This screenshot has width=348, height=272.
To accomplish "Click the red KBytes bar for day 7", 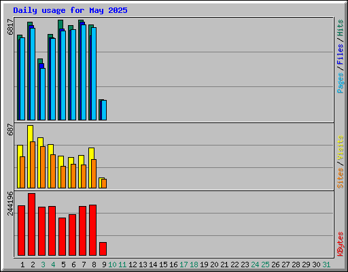I will (x=82, y=231).
